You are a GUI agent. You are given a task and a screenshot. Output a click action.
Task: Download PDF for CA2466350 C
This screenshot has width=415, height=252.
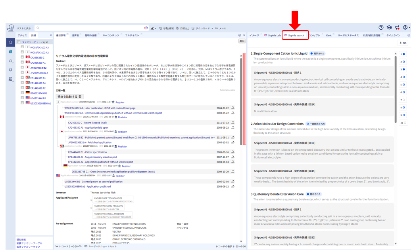click(233, 123)
